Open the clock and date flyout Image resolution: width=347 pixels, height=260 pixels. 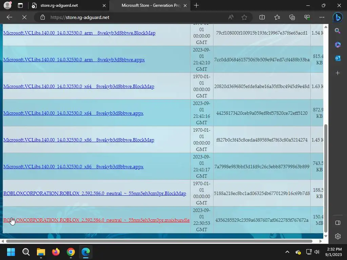pos(333,252)
